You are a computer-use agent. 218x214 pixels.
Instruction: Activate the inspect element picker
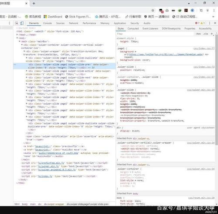pyautogui.click(x=17, y=23)
